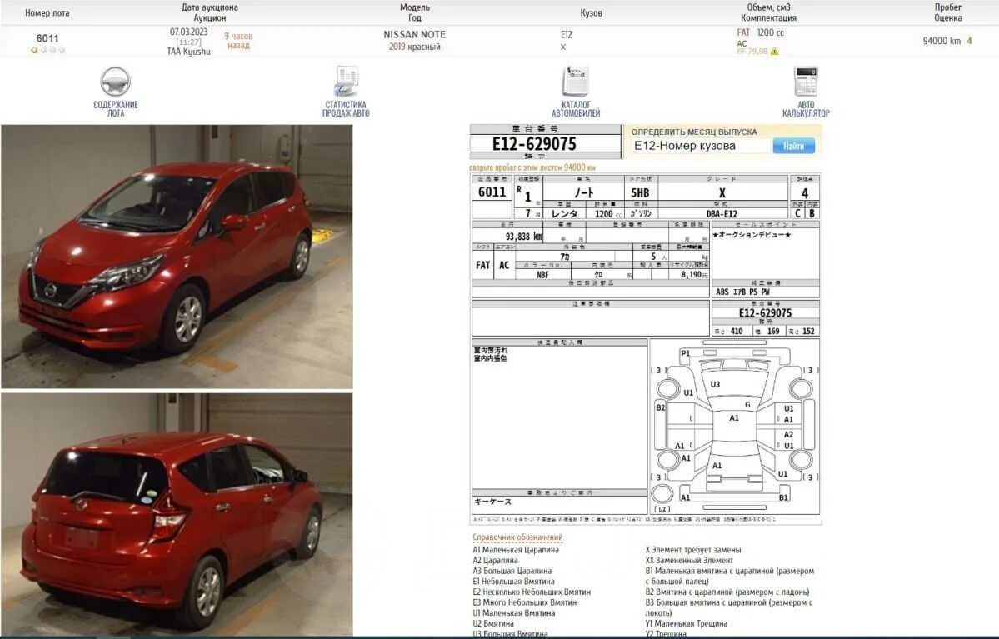Click the 'КАТАЛОГ АВТОМОБИЛЕЙ' label

coord(576,109)
